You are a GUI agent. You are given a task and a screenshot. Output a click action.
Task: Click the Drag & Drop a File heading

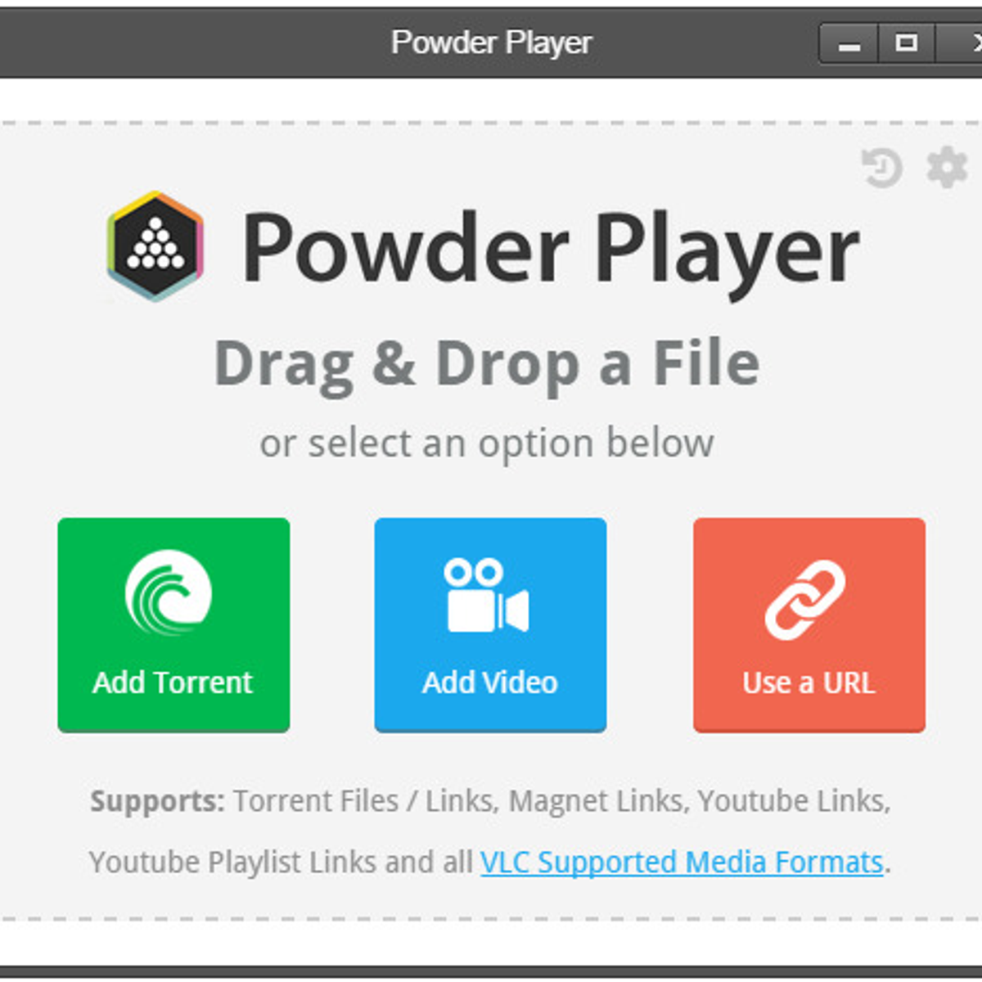(x=487, y=365)
